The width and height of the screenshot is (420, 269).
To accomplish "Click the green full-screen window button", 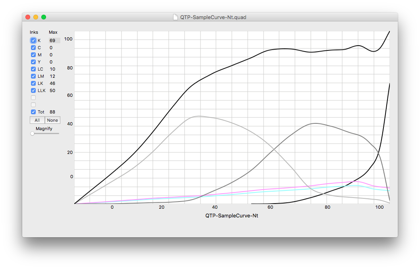I will [x=44, y=17].
